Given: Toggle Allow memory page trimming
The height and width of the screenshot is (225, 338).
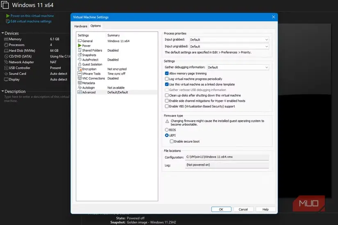Looking at the screenshot, I should coord(167,73).
